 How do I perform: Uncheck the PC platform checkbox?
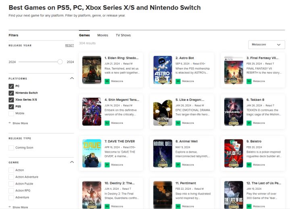(x=11, y=86)
